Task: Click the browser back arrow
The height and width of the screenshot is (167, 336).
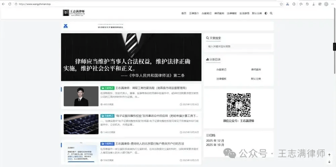Action: (x=3, y=4)
